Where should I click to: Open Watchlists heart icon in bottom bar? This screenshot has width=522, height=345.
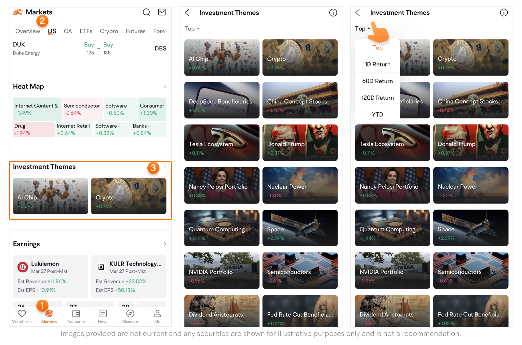click(x=22, y=313)
